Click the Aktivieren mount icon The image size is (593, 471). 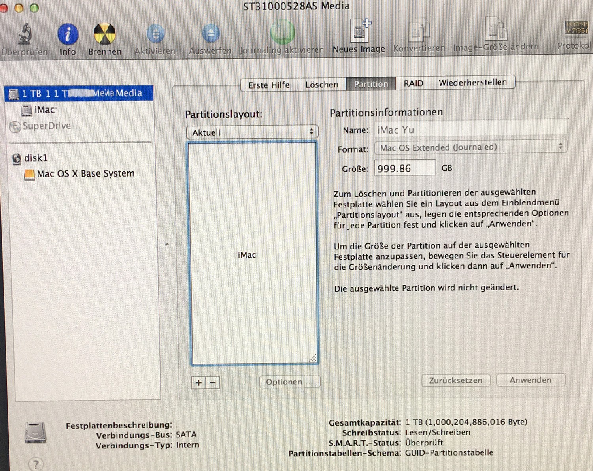pos(155,34)
